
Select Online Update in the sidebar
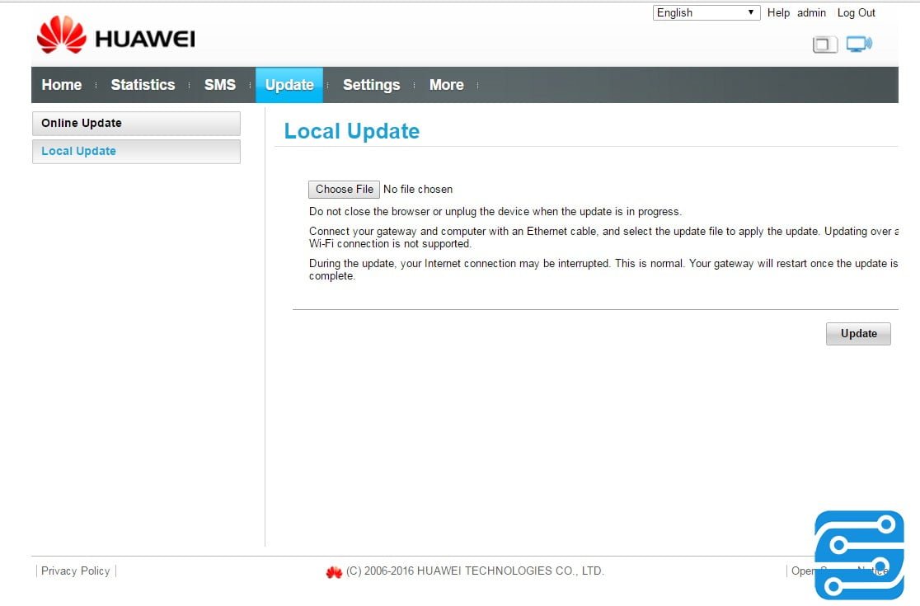click(136, 124)
